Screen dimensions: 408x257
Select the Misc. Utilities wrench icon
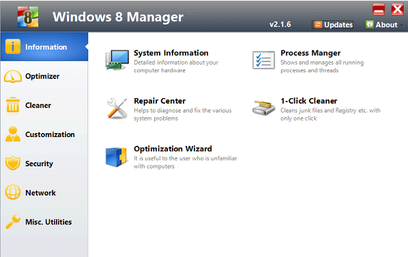(x=13, y=222)
